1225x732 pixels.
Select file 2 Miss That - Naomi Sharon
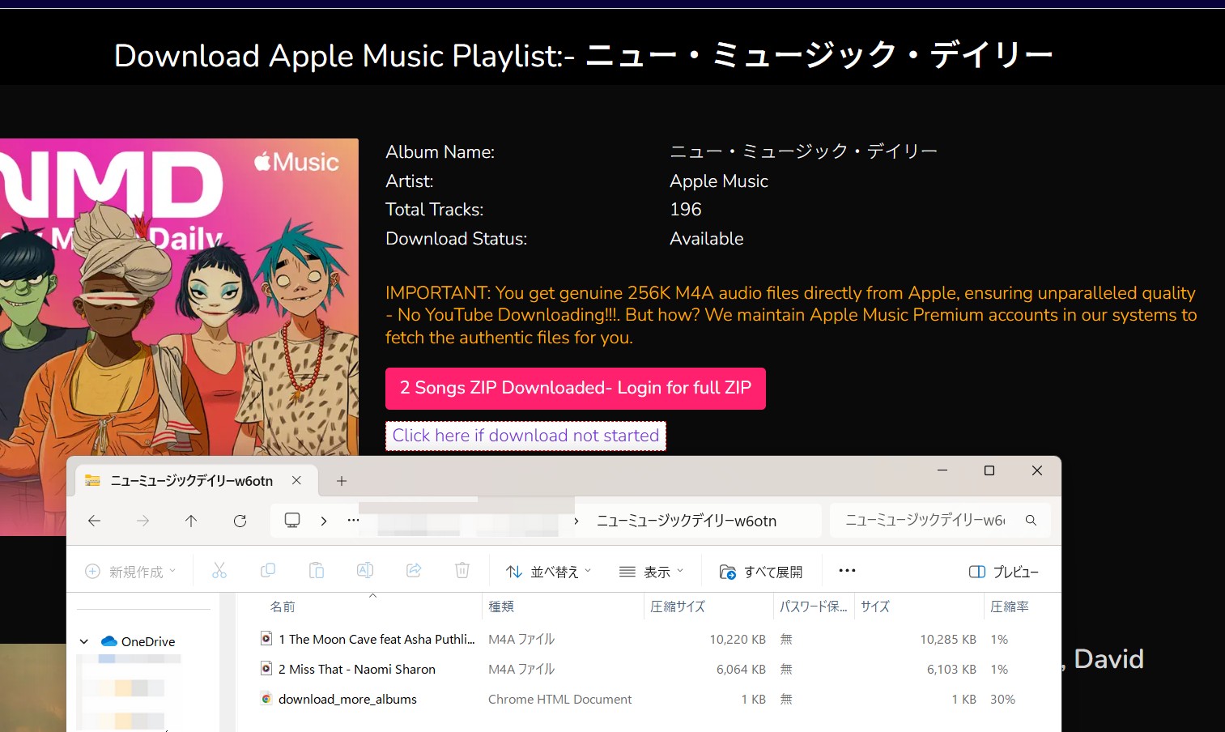(357, 669)
